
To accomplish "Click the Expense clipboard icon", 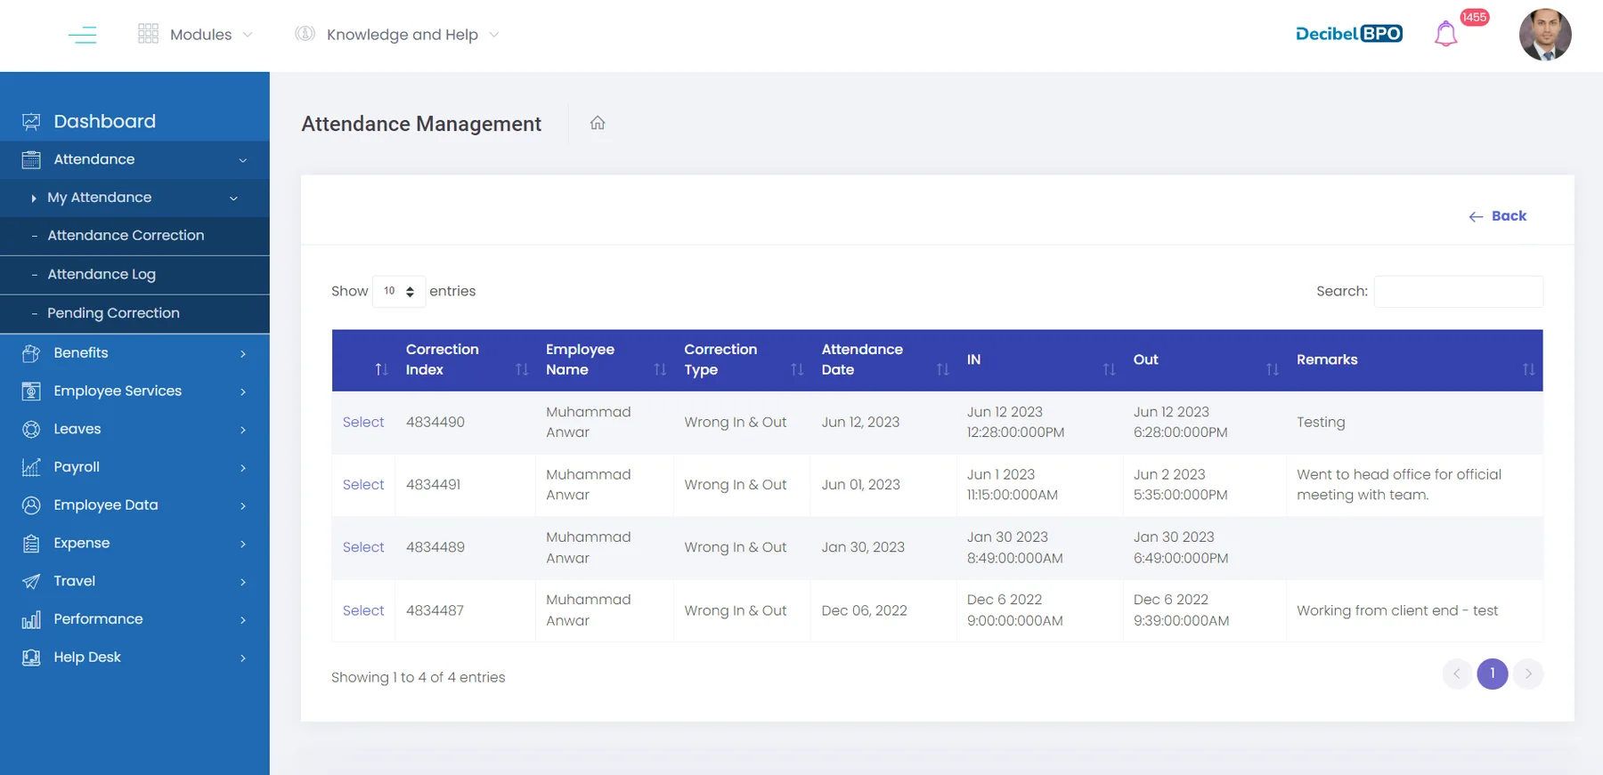I will 31,544.
